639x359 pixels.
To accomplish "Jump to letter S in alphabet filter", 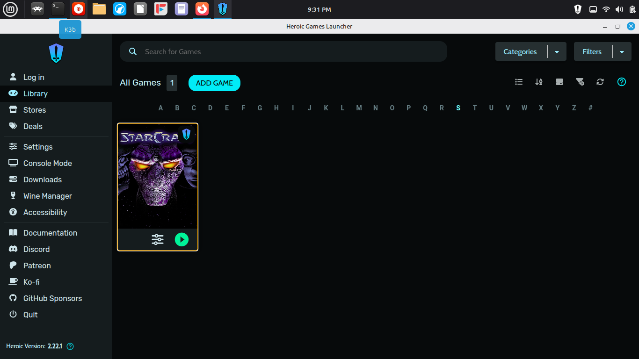I will click(x=458, y=108).
